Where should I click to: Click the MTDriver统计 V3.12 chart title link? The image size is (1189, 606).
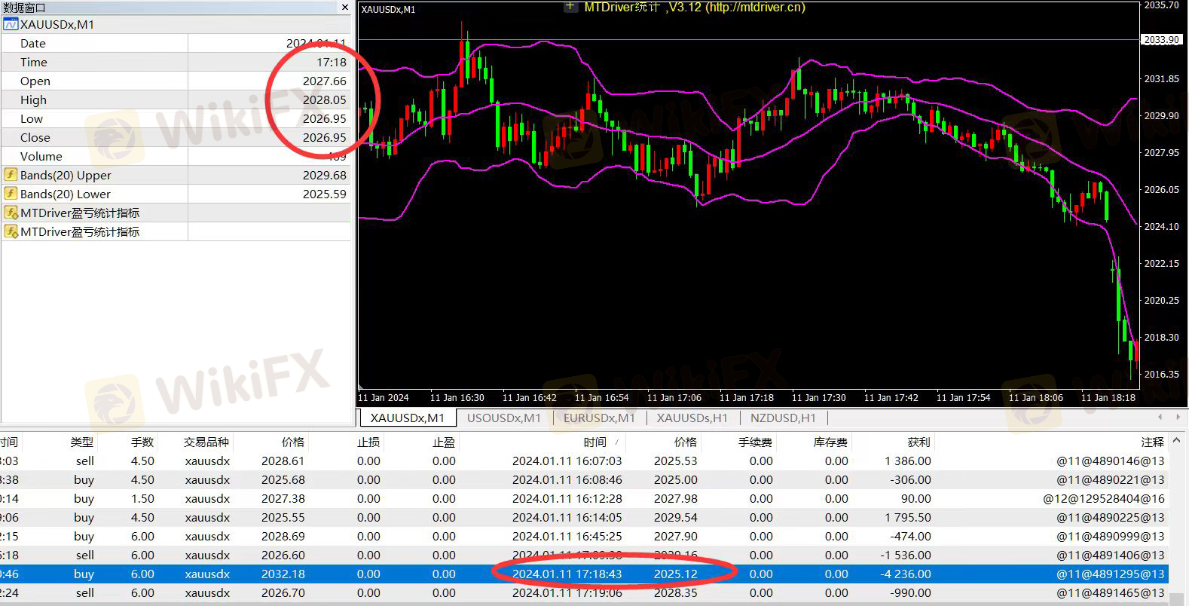tap(695, 8)
